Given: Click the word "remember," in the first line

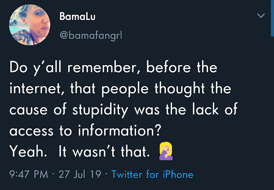Looking at the screenshot, I should pos(101,68).
